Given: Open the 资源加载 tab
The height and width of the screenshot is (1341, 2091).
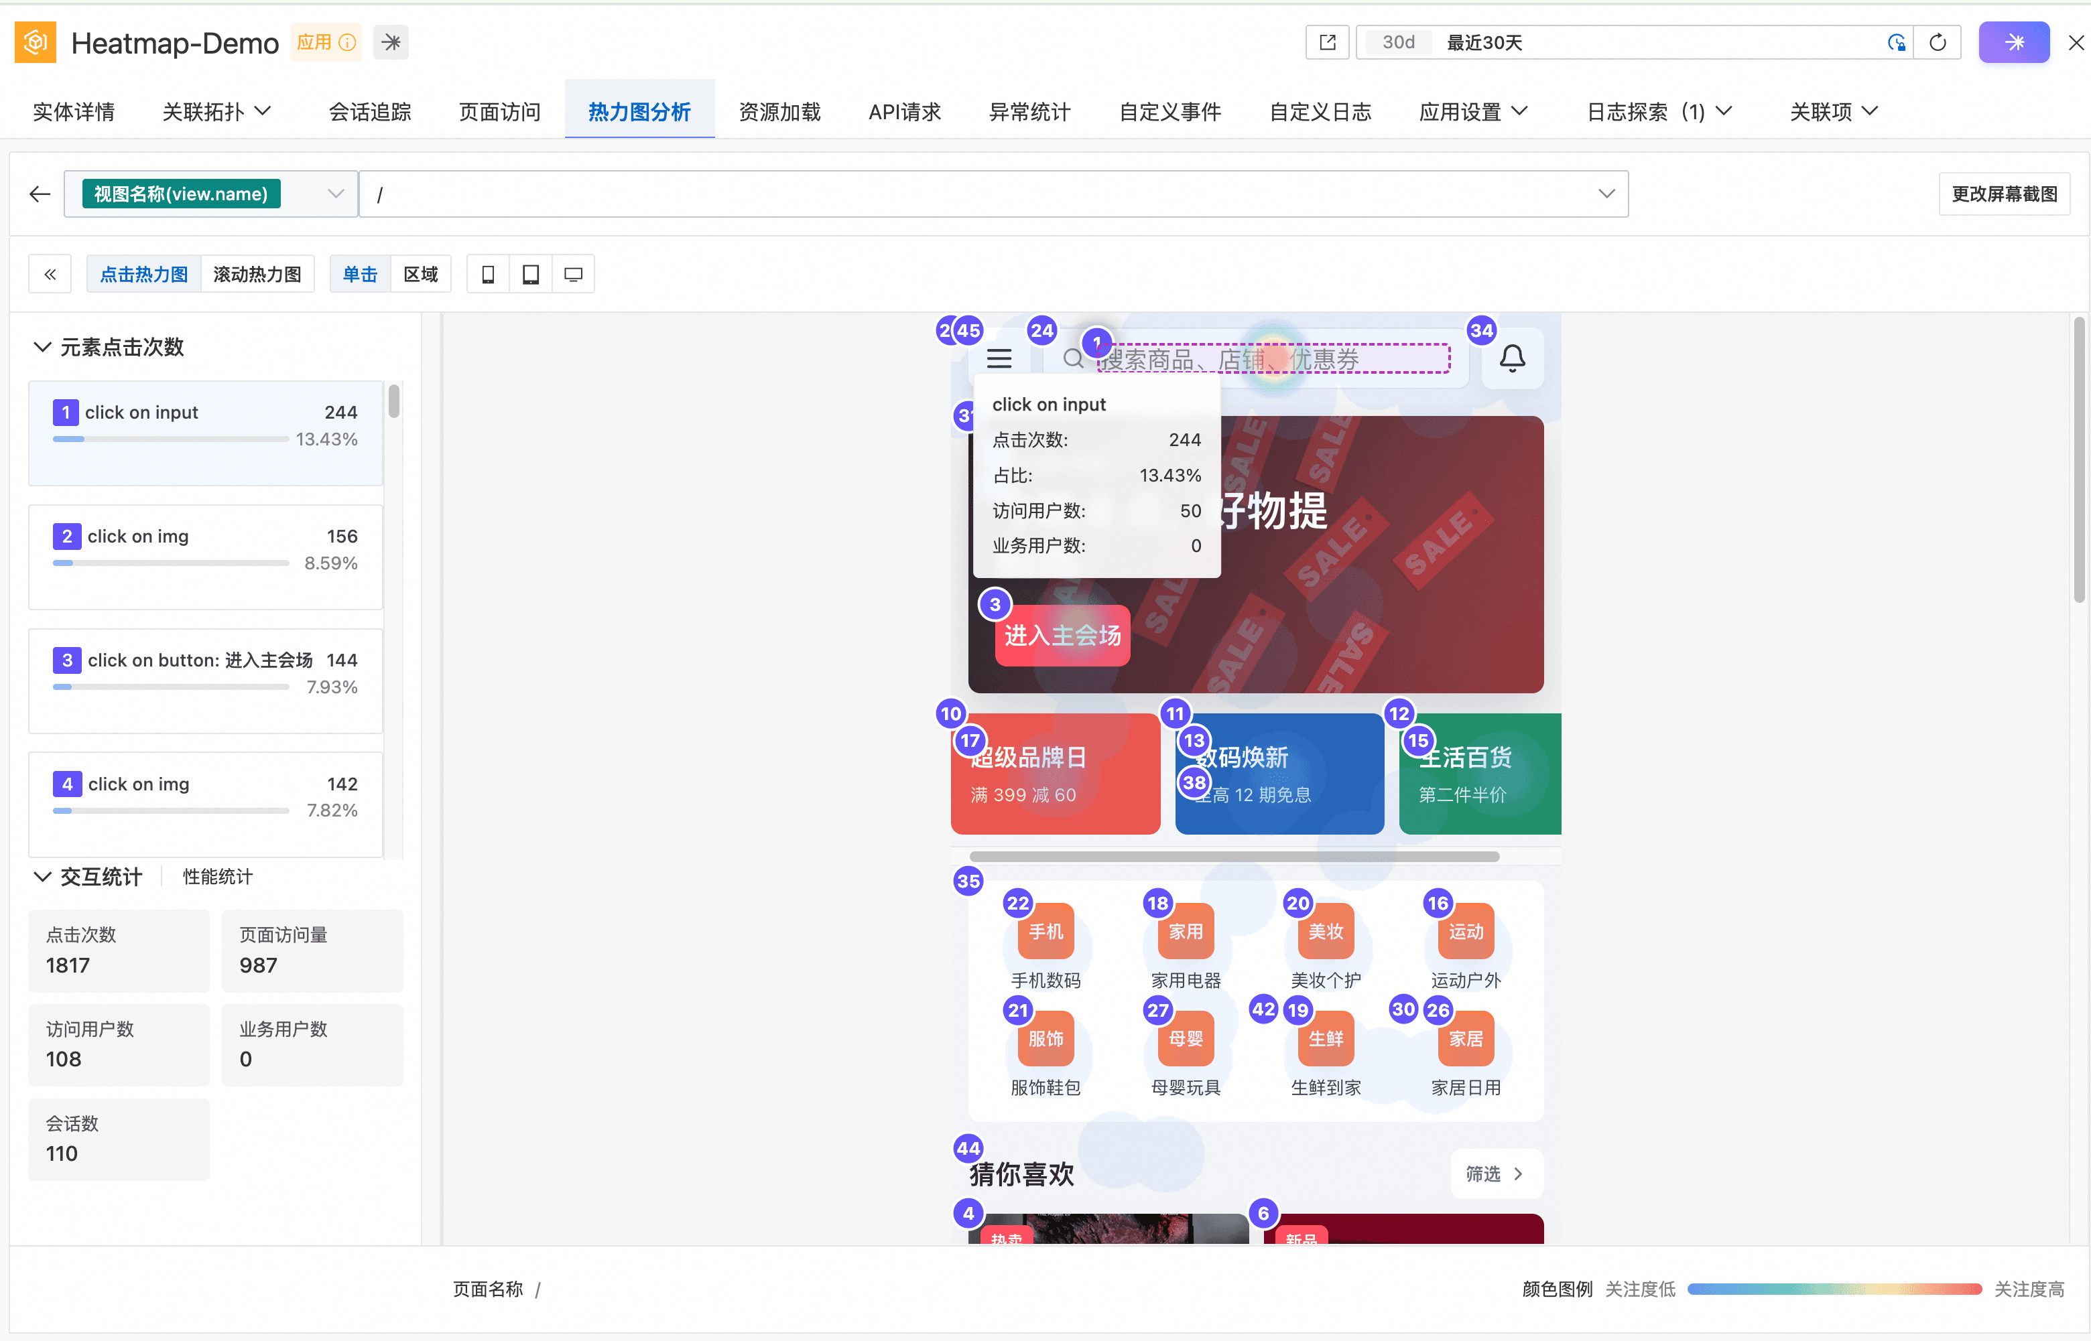Looking at the screenshot, I should click(780, 111).
